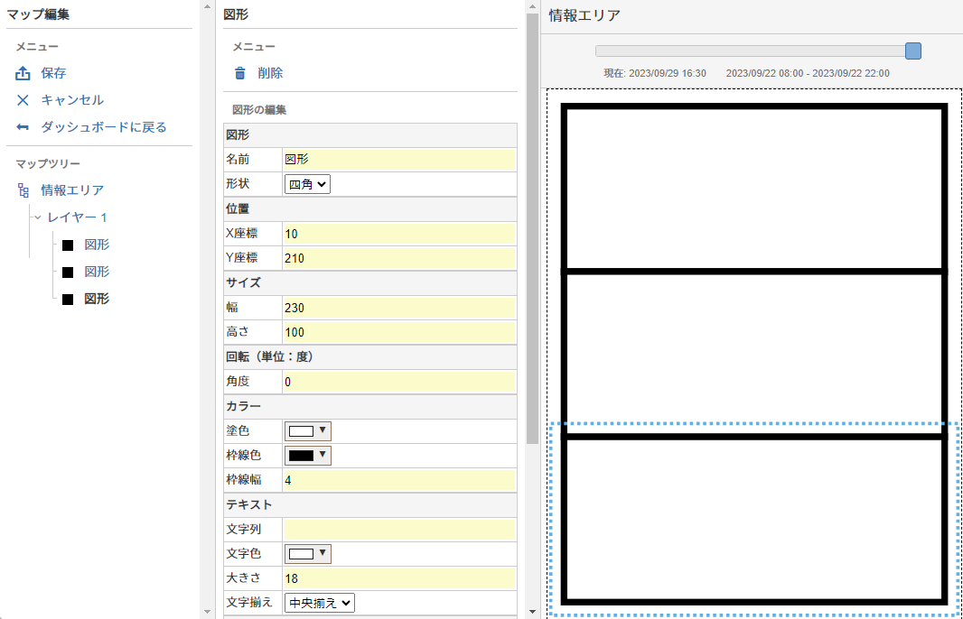Click the black square icon of the second 図形 tree item
Image resolution: width=963 pixels, height=619 pixels.
pos(68,272)
